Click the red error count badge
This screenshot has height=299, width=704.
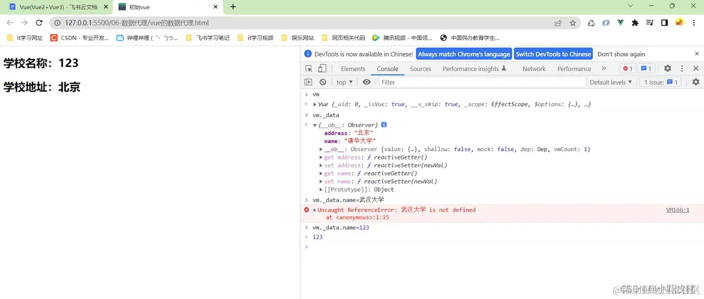click(627, 69)
